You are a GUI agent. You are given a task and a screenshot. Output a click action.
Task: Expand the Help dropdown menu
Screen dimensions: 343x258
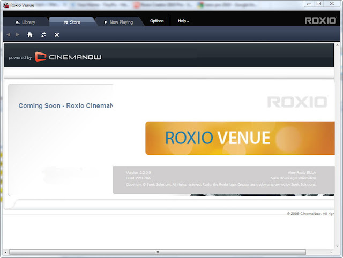[183, 21]
